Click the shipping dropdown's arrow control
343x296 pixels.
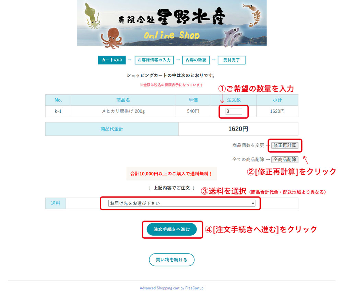coord(253,203)
